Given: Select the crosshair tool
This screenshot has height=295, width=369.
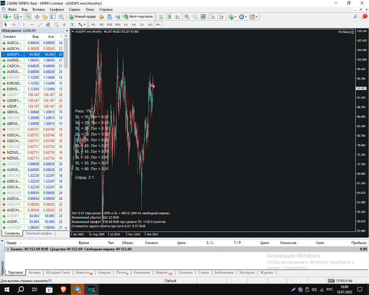Looking at the screenshot, I should tap(14, 24).
